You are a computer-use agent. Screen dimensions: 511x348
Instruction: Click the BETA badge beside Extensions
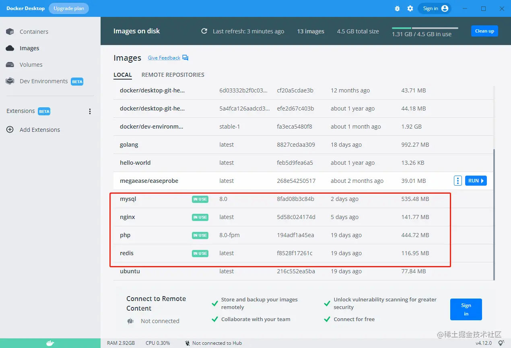[x=44, y=111]
